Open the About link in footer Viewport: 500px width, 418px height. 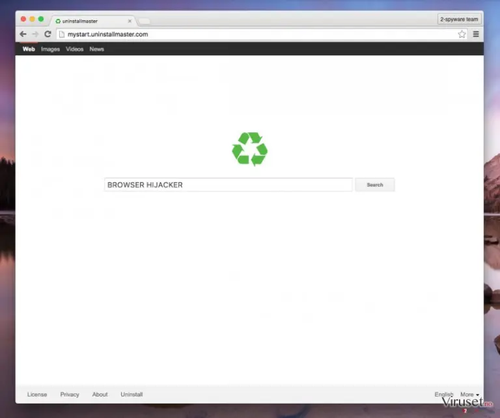100,395
